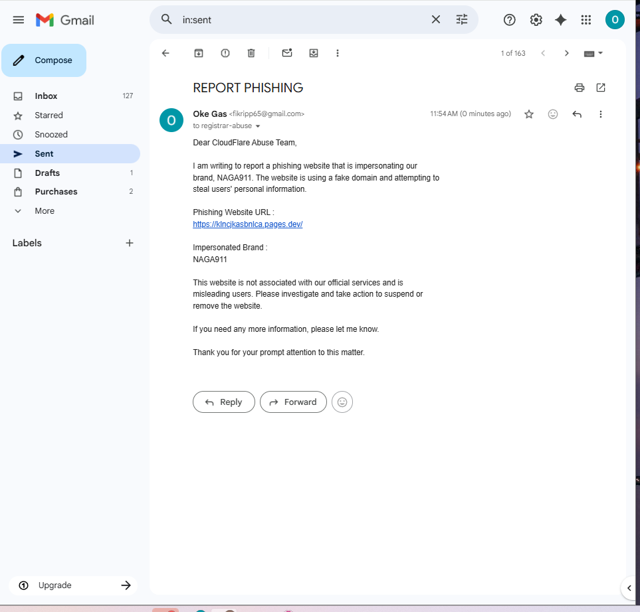The width and height of the screenshot is (640, 612).
Task: Click sender name Oke Gas
Action: (x=210, y=114)
